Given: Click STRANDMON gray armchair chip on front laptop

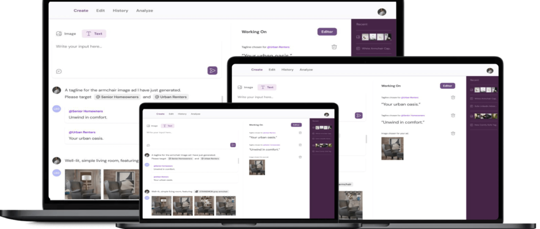Looking at the screenshot, I should coord(212,191).
